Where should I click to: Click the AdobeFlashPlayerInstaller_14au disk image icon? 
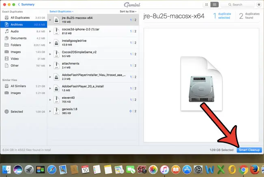pos(56,77)
